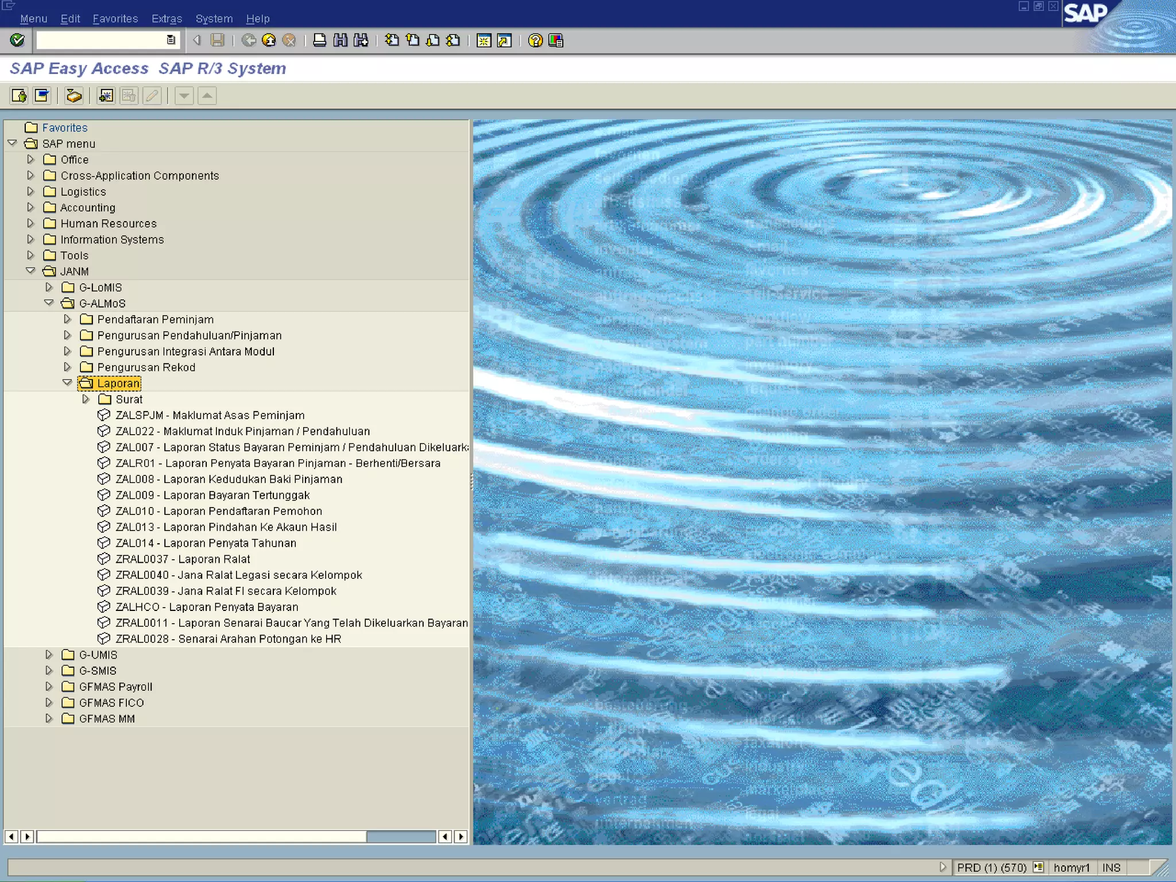The width and height of the screenshot is (1176, 882).
Task: Click the GFMAS Payroll folder
Action: (115, 687)
